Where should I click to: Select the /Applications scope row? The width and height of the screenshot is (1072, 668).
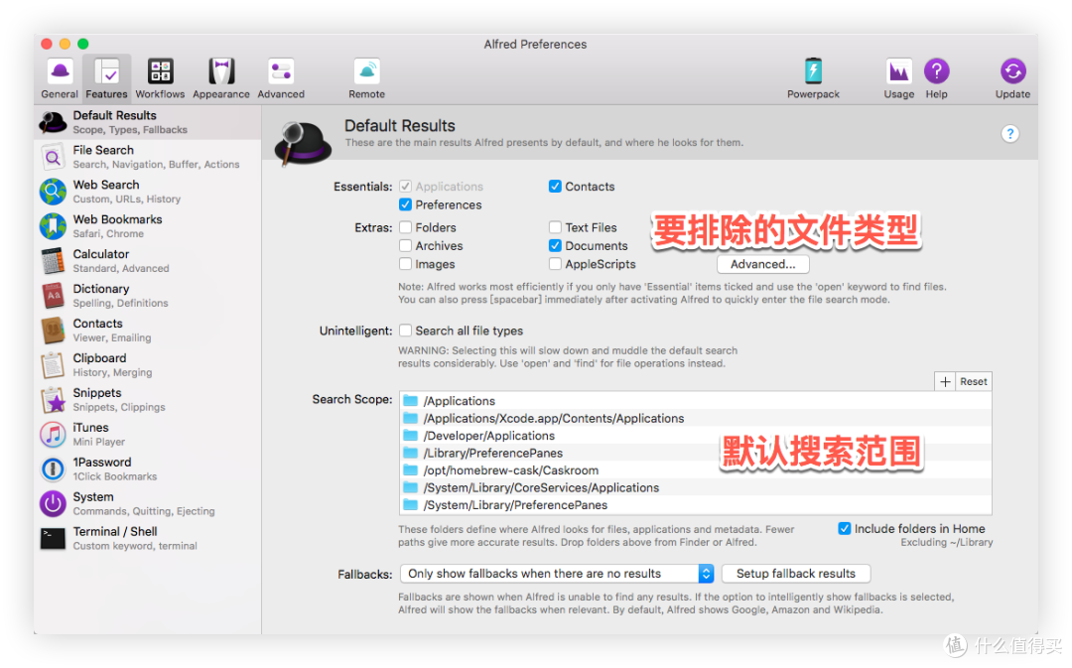click(695, 401)
